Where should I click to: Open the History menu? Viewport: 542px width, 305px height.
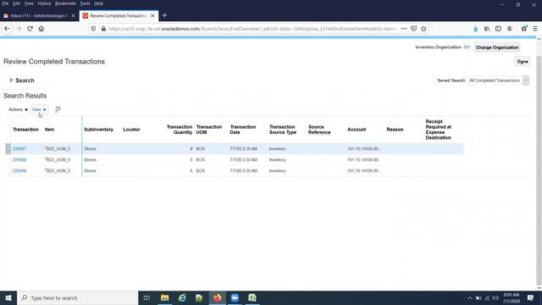click(44, 3)
